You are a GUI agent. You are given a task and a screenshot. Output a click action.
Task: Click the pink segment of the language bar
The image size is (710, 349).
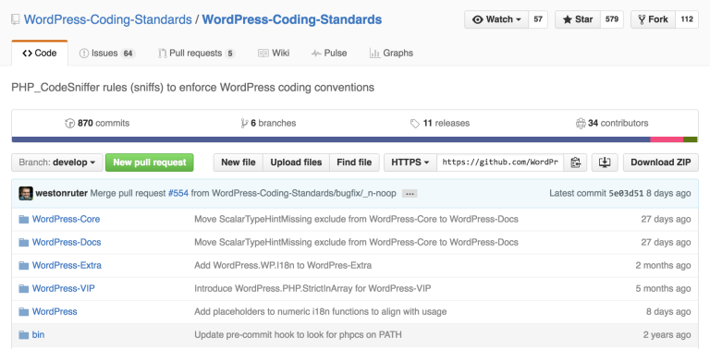pos(667,139)
